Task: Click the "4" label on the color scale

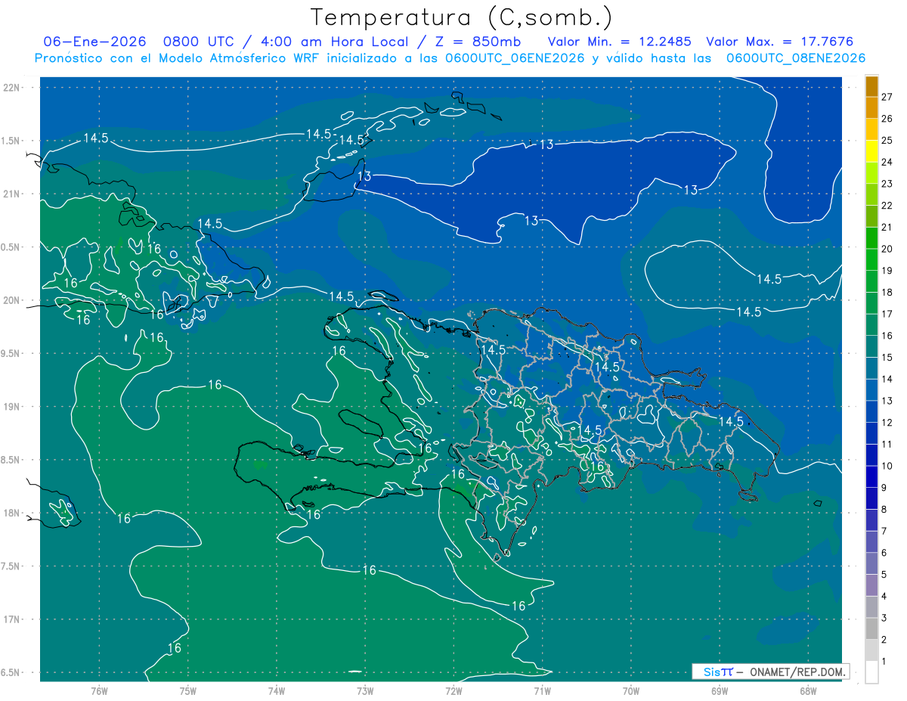Action: point(884,597)
